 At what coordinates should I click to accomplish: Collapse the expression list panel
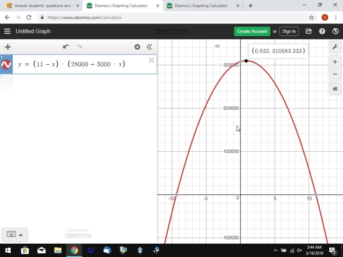(149, 47)
